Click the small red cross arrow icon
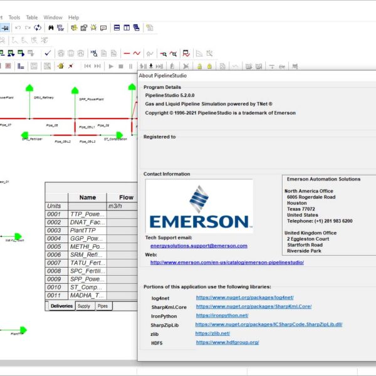This screenshot has width=376, height=376. point(70,66)
